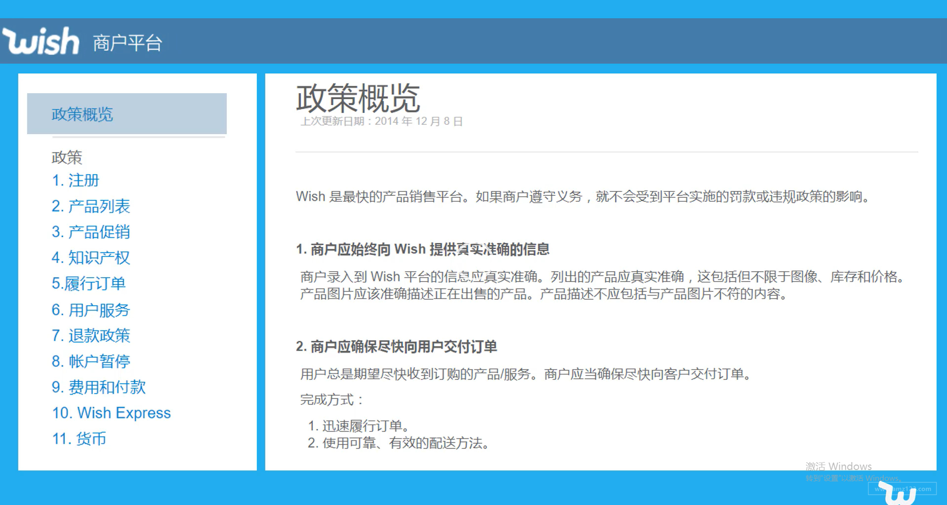Click heading 2. 商户应确保尽快向用户交付订单
Viewport: 947px width, 505px height.
tap(396, 347)
